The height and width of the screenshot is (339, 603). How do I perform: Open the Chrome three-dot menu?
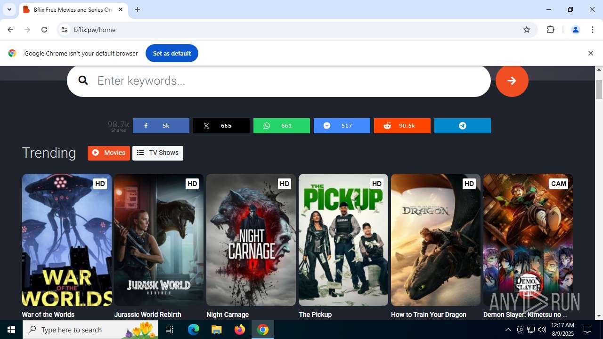point(593,30)
